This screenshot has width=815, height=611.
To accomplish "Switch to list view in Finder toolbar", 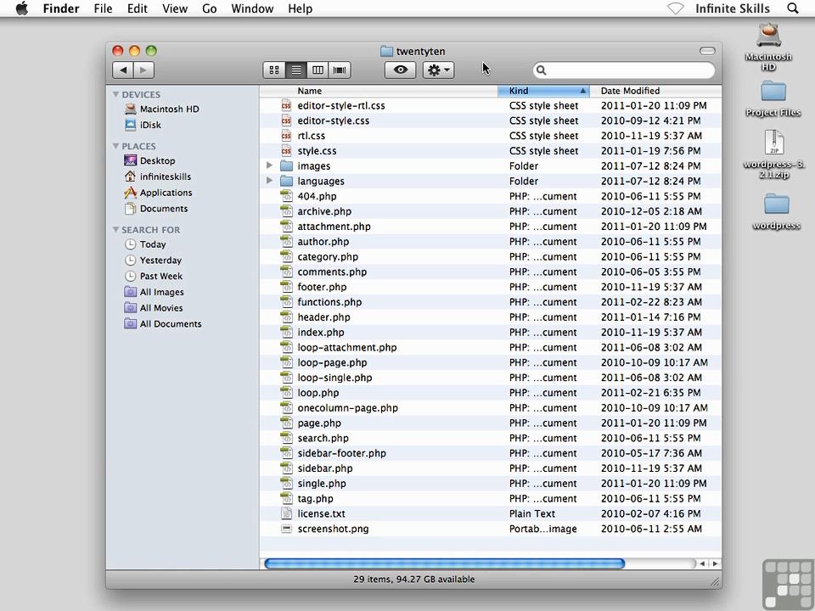I will (296, 70).
